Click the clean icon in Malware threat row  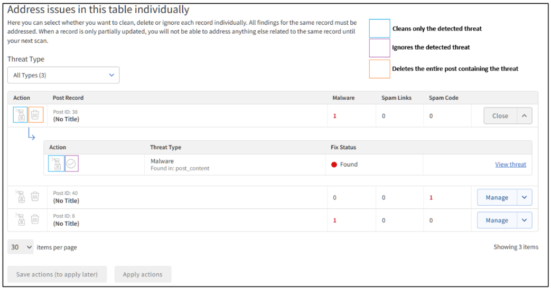click(56, 164)
